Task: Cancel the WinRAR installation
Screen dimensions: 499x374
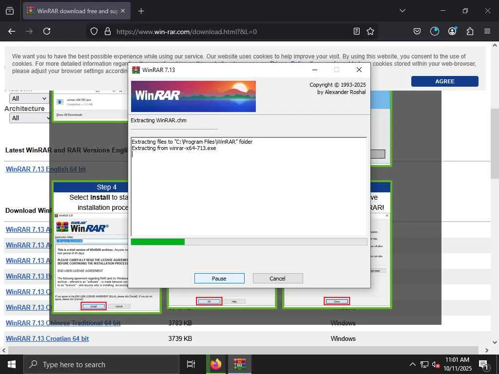Action: [x=277, y=278]
